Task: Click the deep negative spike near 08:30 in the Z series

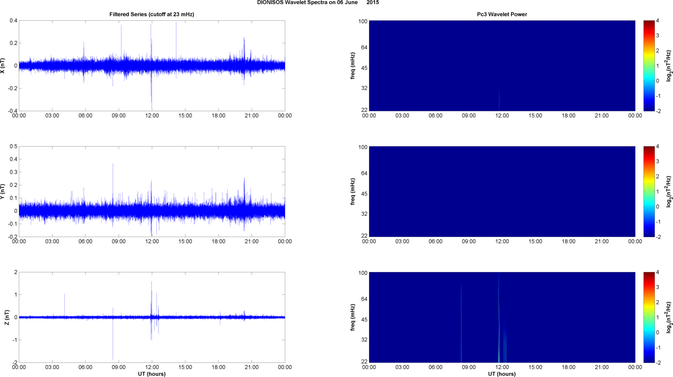Action: [x=113, y=339]
